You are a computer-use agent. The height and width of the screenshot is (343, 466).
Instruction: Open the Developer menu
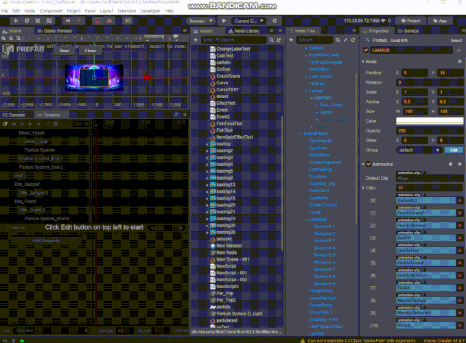pyautogui.click(x=150, y=11)
